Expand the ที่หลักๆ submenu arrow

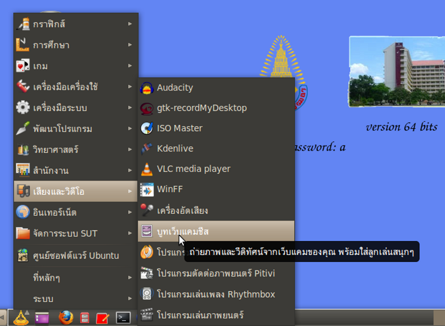point(130,277)
